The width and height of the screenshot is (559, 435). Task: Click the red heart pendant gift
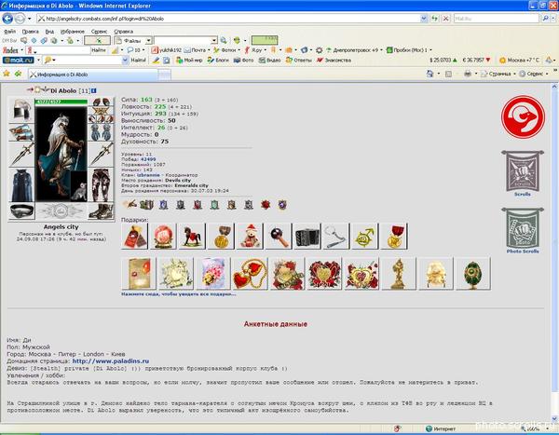[250, 274]
